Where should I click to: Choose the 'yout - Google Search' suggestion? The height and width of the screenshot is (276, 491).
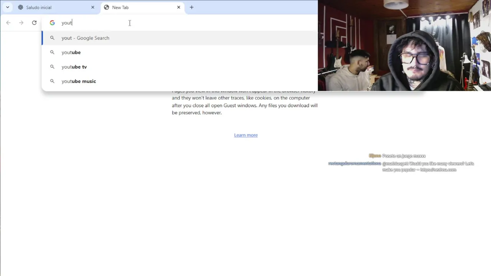(x=180, y=38)
